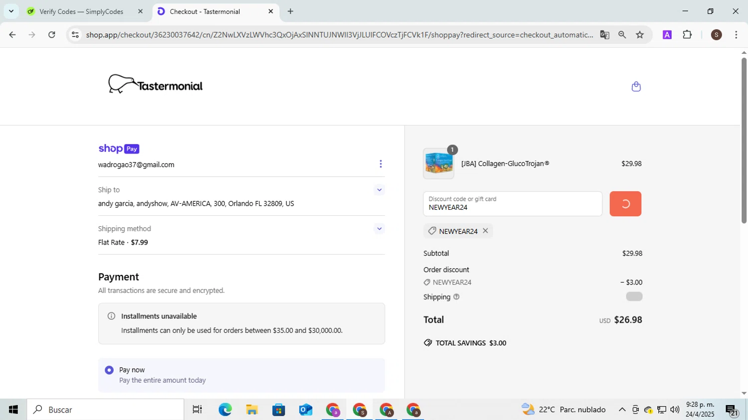The image size is (748, 420).
Task: Open the Chrome three-dot menu
Action: tap(737, 35)
